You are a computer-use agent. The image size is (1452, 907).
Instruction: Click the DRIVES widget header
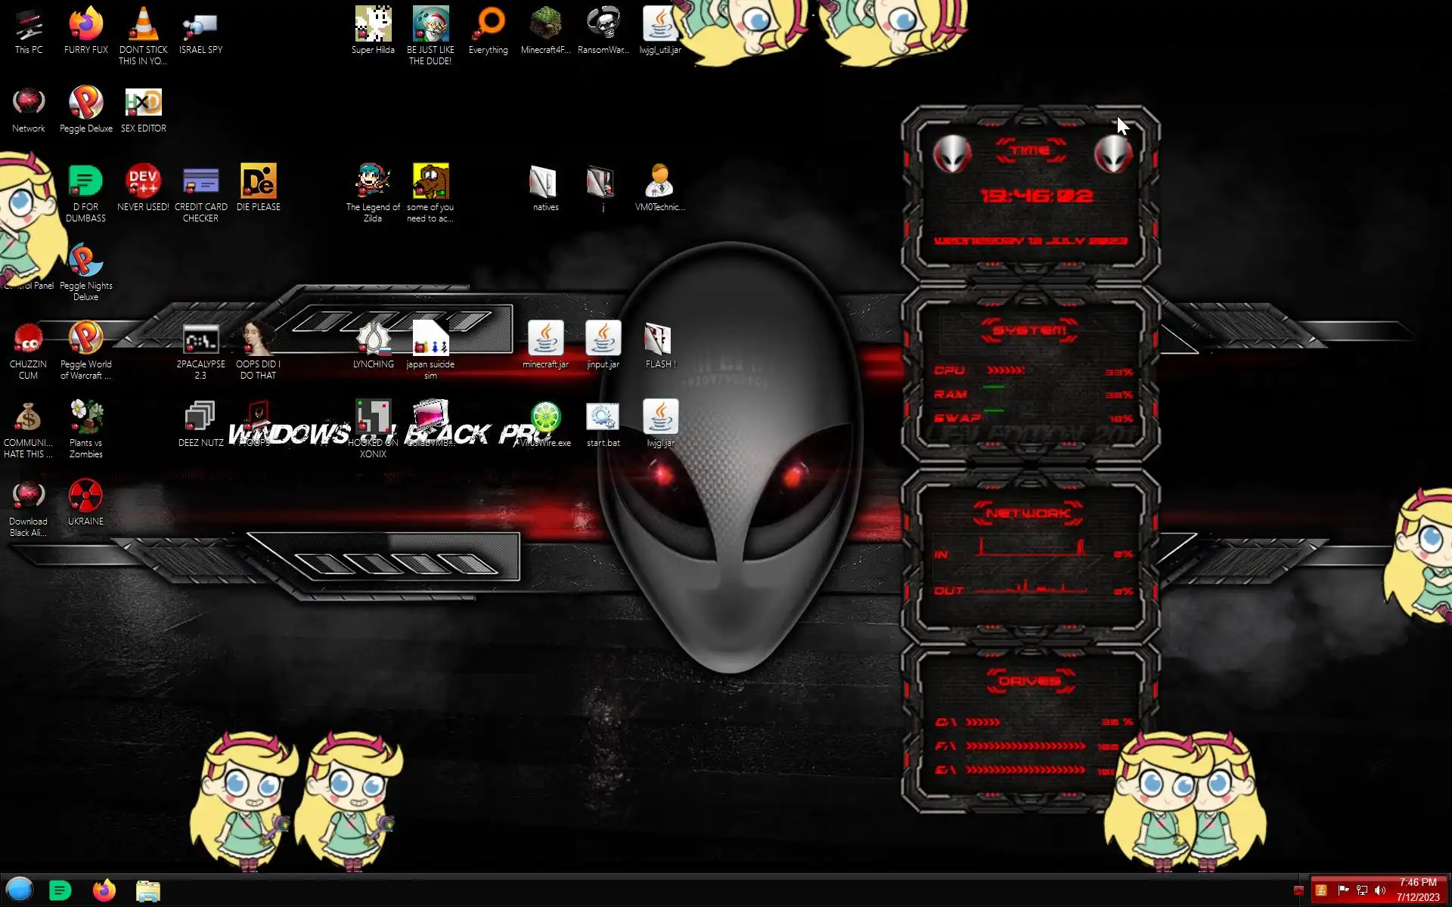(x=1029, y=681)
